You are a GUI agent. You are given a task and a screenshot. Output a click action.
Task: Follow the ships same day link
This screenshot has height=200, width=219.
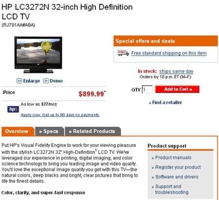coord(176,72)
